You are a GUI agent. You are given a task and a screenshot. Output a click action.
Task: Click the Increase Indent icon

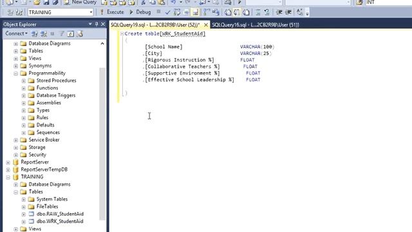click(288, 12)
